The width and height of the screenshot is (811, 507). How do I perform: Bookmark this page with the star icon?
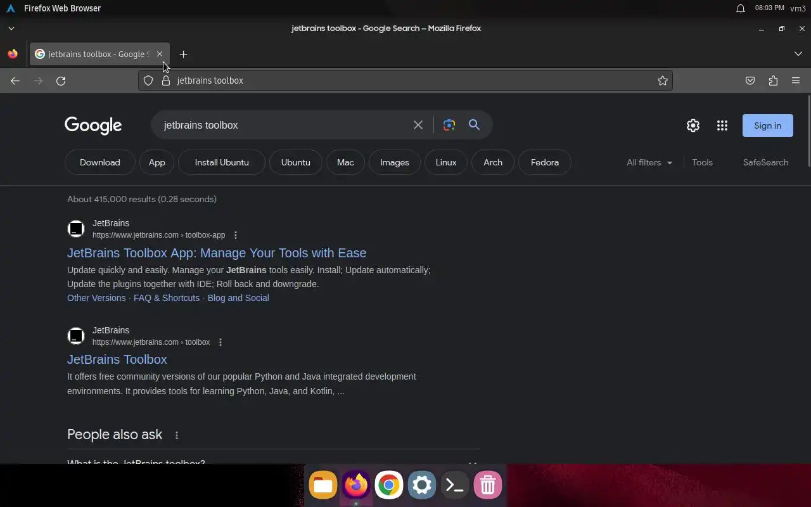(663, 80)
